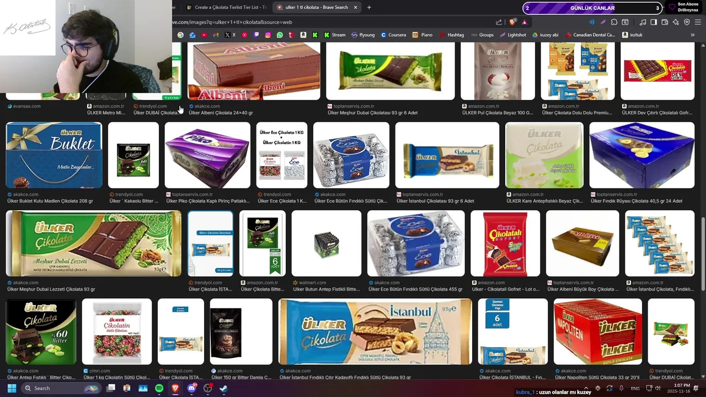706x397 pixels.
Task: Open Ülker Kare Antepfıstıklı Beyaz image
Action: 544,155
